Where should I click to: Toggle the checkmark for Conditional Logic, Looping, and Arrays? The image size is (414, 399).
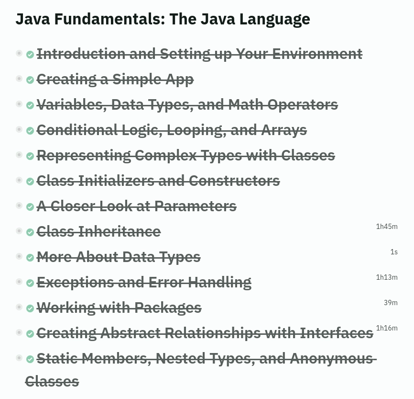tap(30, 131)
